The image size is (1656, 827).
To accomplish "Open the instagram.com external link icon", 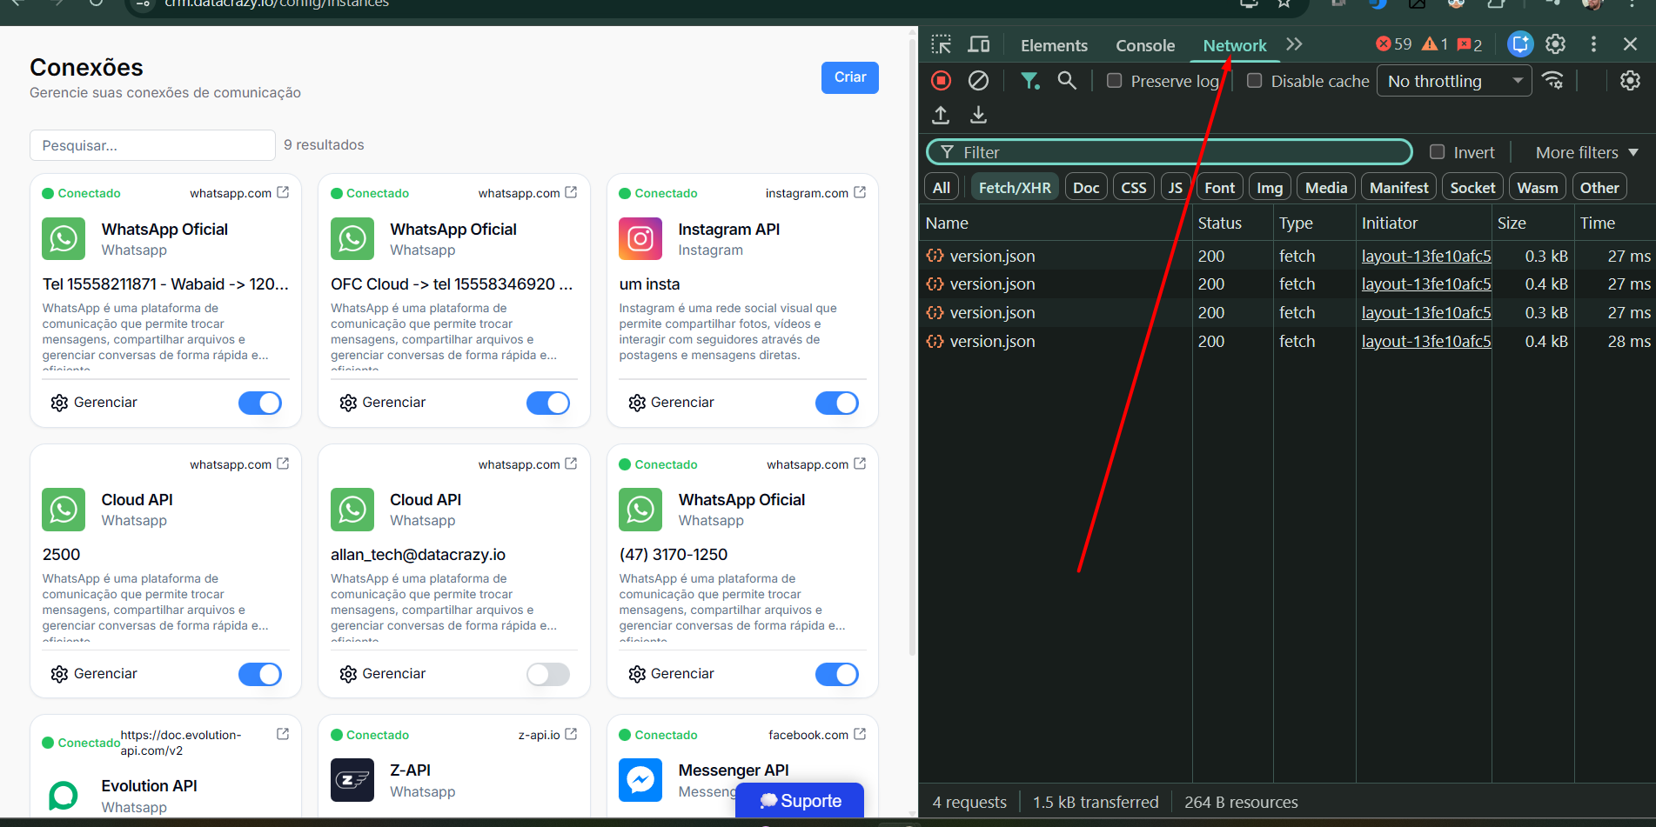I will 860,192.
